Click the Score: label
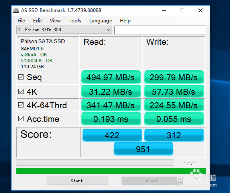Viewport: 230px width, 193px height. point(36,134)
